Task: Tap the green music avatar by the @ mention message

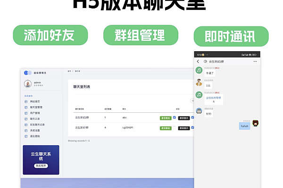Action: [199, 94]
